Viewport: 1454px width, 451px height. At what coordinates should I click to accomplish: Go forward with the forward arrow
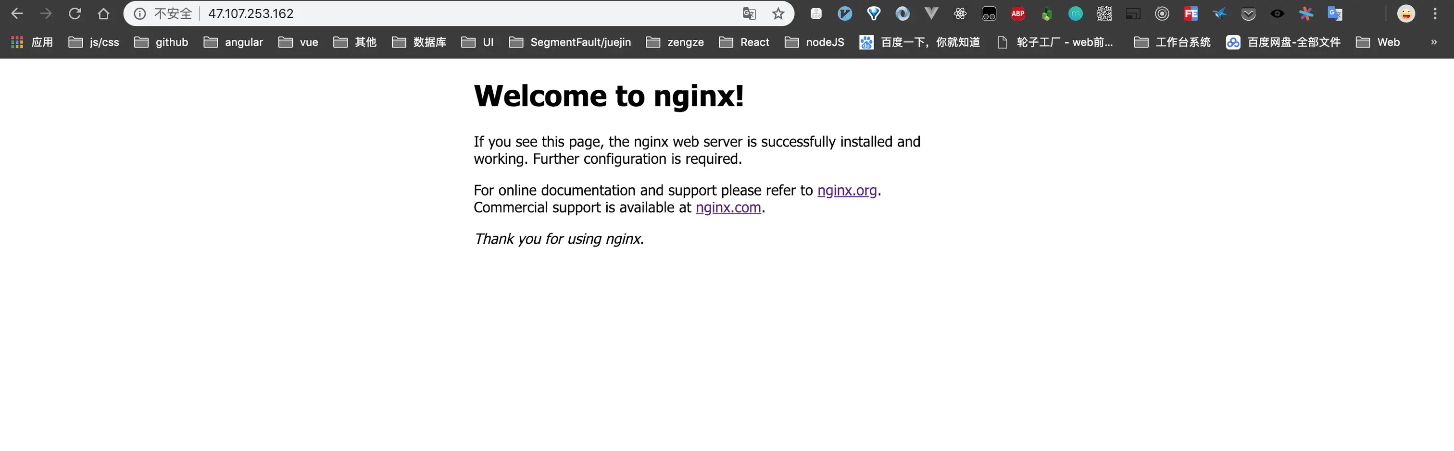(46, 13)
